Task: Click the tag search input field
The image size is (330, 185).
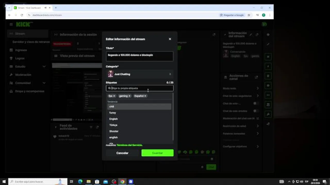Action: 139,88
